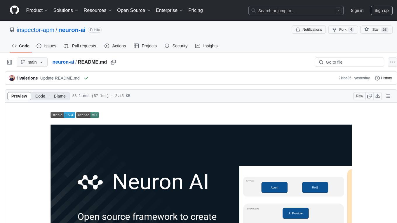Open the Security tab
Viewport: 397px width, 223px height.
click(176, 46)
